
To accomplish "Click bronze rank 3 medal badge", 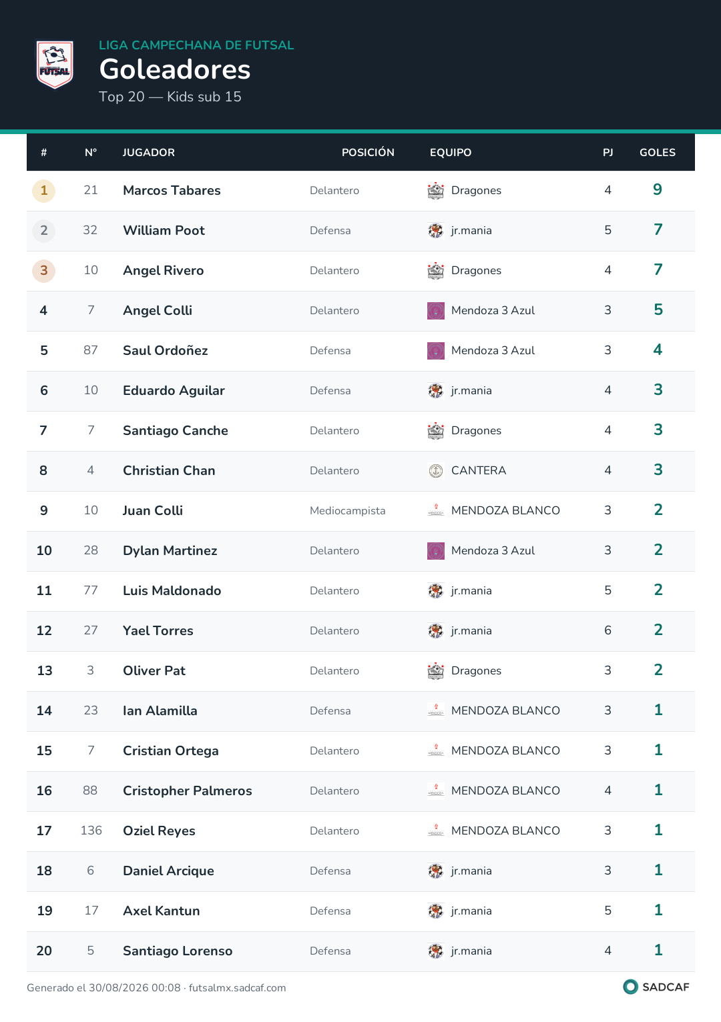I will click(44, 271).
